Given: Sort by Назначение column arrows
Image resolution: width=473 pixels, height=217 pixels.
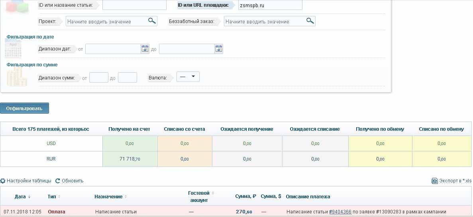Looking at the screenshot, I should (x=126, y=197).
